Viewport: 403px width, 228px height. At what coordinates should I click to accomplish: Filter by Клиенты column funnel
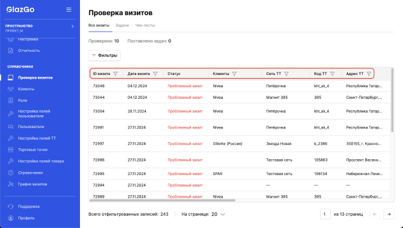tap(234, 74)
